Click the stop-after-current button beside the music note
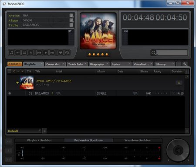 (18, 52)
